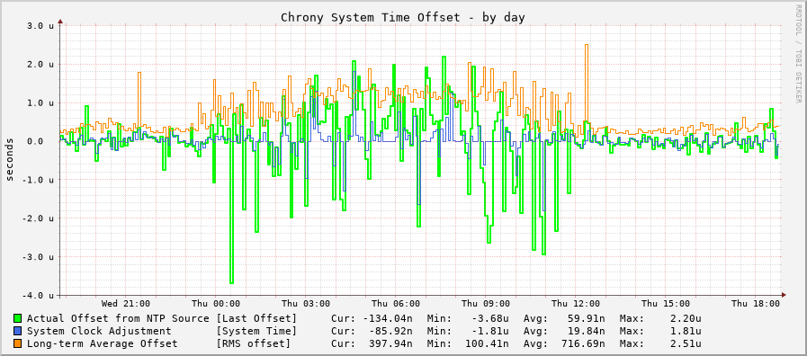Click the Min value 100.41n
Screen dimensions: 807x356
click(x=488, y=343)
